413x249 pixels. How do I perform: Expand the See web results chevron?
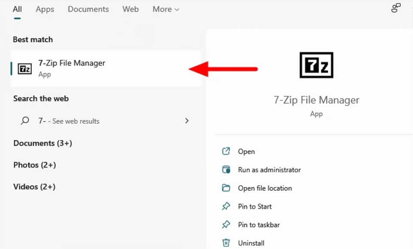tap(187, 121)
